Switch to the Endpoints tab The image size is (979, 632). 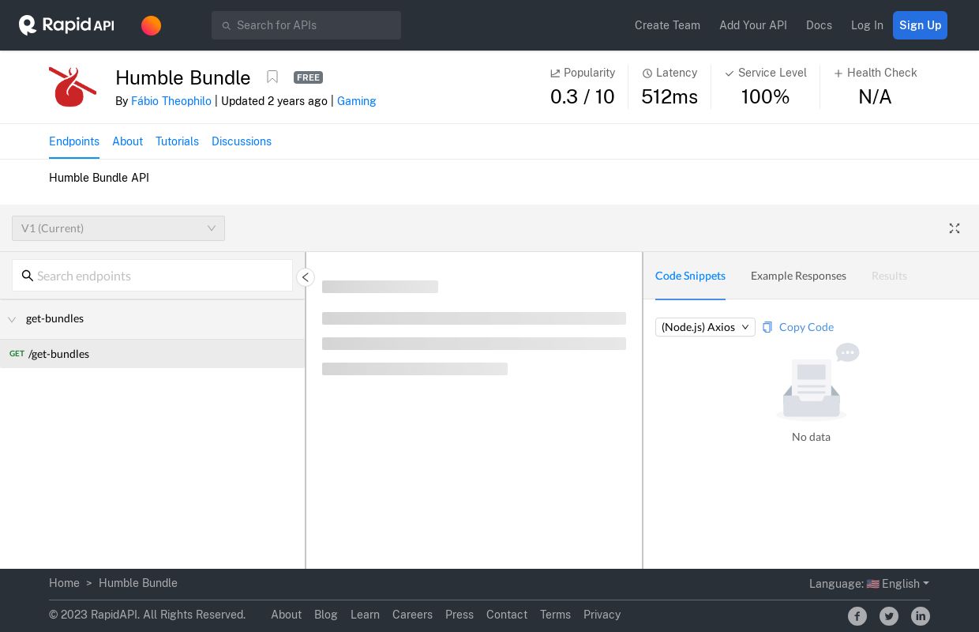74,141
